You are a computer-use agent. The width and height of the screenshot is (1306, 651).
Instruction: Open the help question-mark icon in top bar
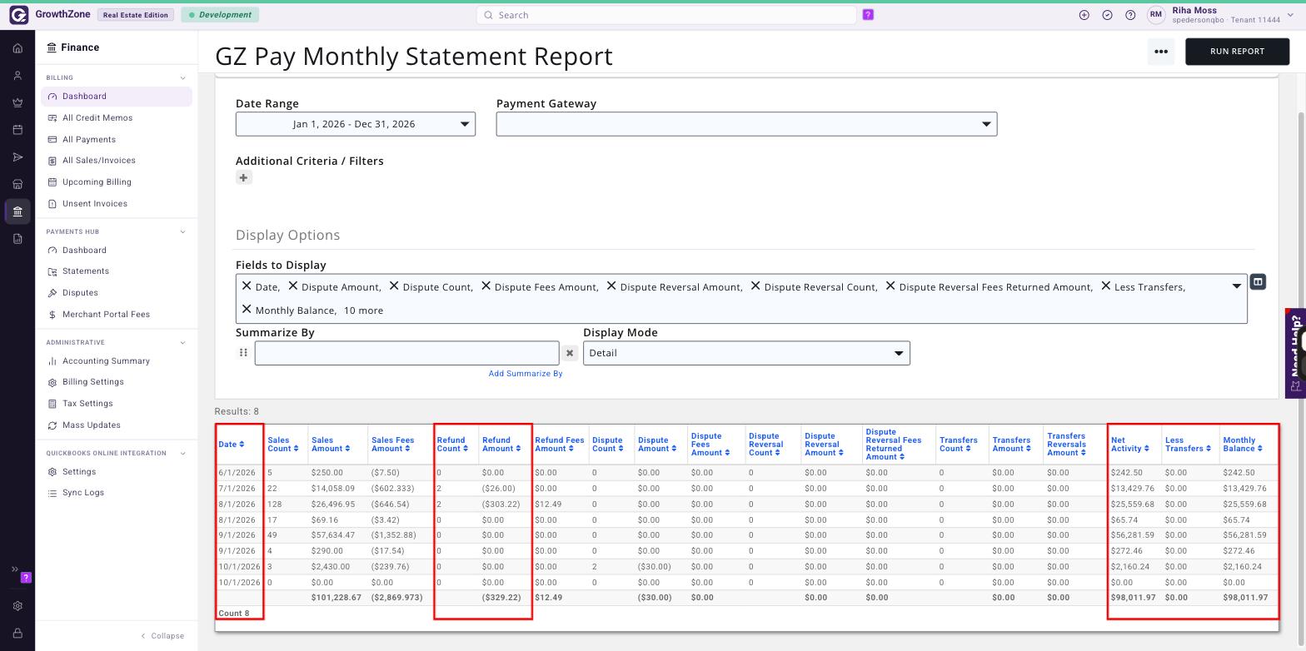pyautogui.click(x=1130, y=15)
